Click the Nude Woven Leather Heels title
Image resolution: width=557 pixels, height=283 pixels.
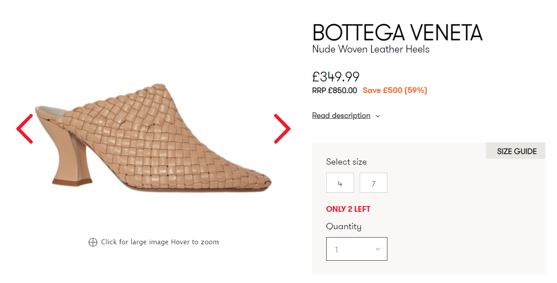371,49
